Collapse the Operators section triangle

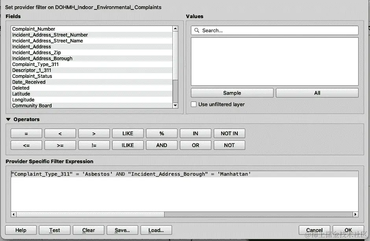pos(8,120)
